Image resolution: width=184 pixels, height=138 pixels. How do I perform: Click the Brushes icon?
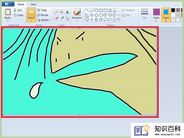point(77,12)
